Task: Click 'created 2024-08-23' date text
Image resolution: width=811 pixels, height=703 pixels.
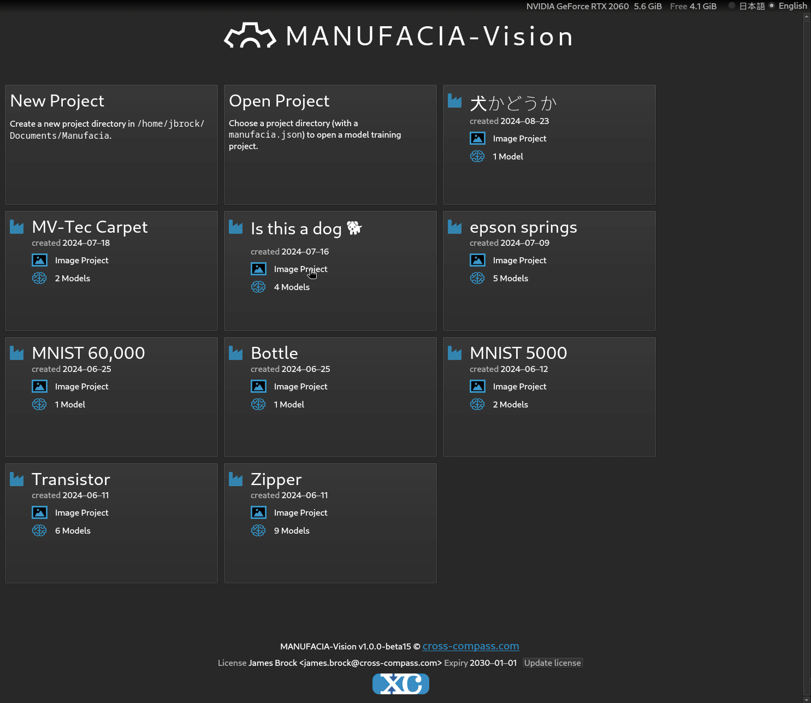Action: pyautogui.click(x=509, y=121)
